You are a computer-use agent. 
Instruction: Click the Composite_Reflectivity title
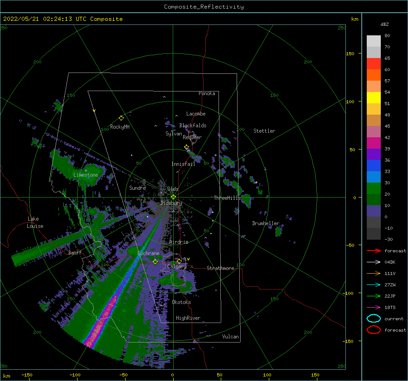204,7
